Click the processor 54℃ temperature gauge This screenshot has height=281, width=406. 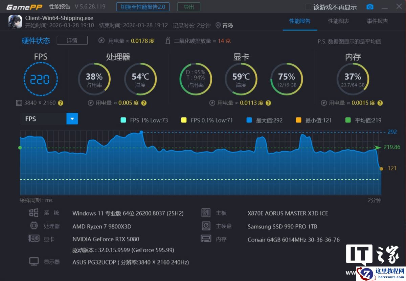(140, 79)
